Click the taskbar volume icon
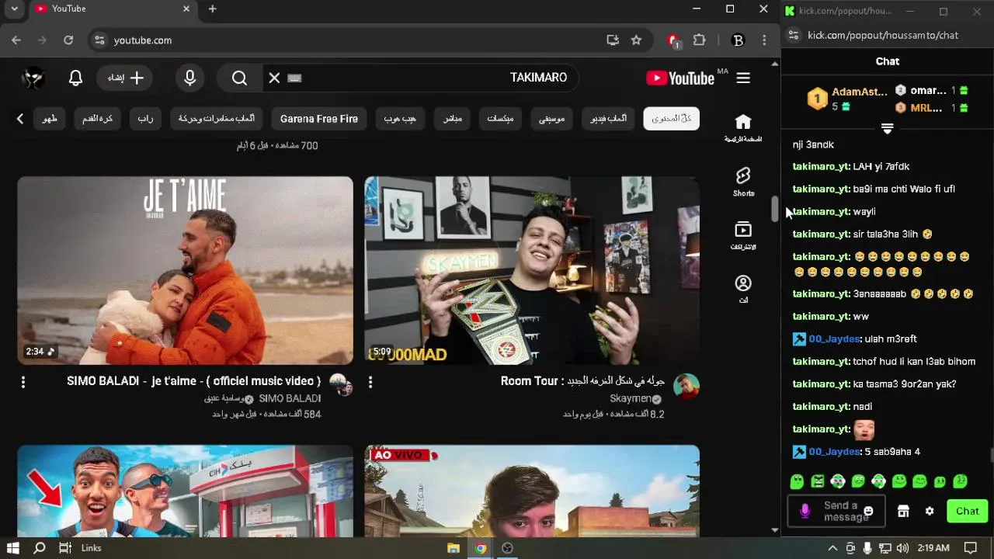The image size is (994, 559). point(902,548)
